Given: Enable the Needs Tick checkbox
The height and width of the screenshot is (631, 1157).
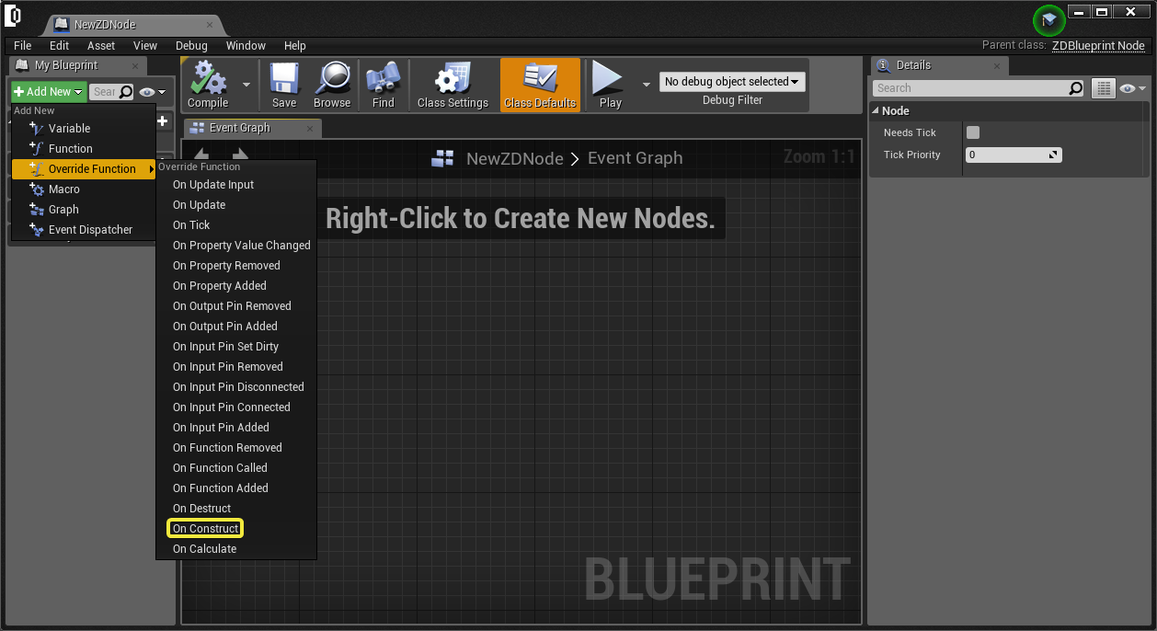Looking at the screenshot, I should coord(973,132).
